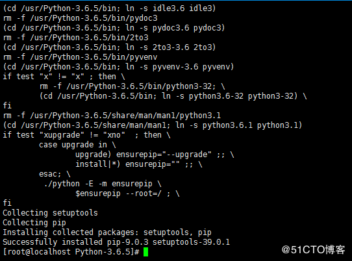This screenshot has height=261, width=352.
Task: Click 'Installing collected packages' line
Action: point(107,232)
